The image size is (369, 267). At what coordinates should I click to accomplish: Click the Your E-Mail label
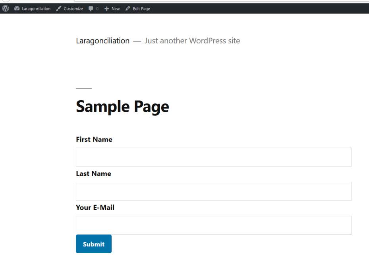tap(95, 207)
